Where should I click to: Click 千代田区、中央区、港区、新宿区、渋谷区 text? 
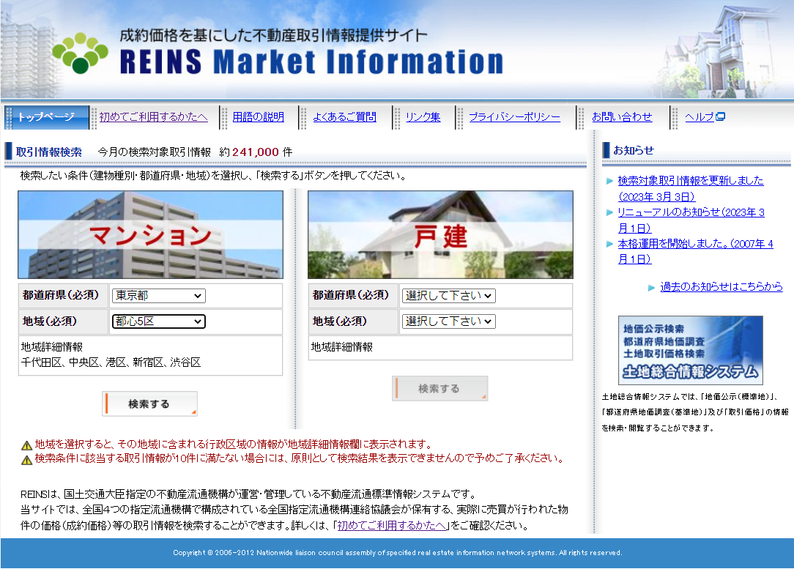(111, 362)
